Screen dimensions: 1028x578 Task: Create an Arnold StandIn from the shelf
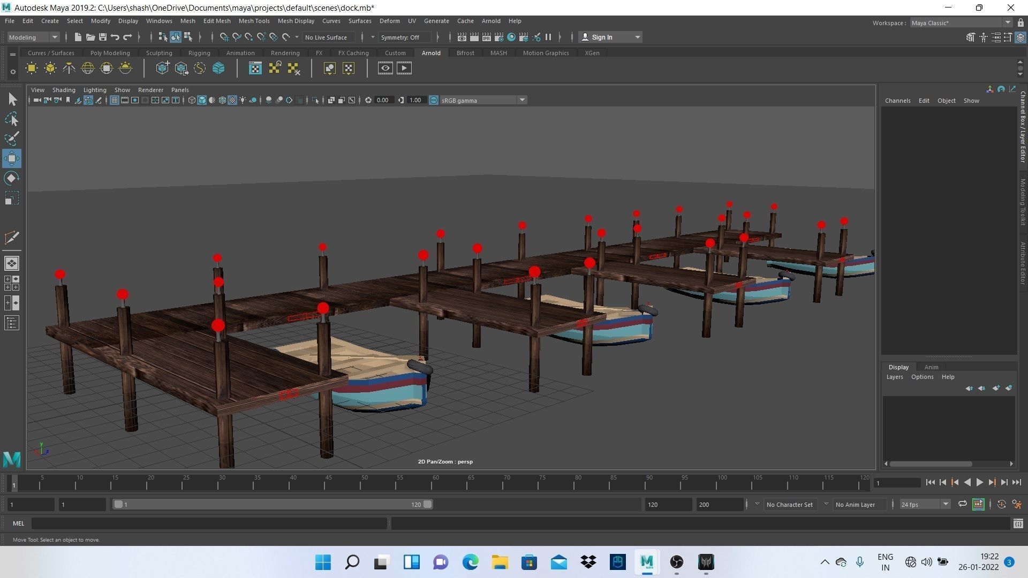pyautogui.click(x=162, y=68)
